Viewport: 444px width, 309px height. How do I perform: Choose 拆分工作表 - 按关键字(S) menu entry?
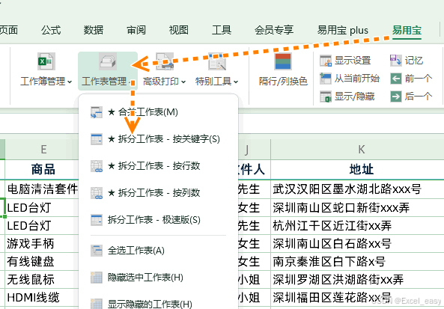pyautogui.click(x=158, y=139)
